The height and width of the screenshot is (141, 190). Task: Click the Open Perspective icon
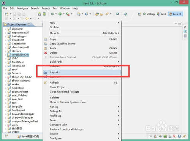pyautogui.click(x=139, y=14)
